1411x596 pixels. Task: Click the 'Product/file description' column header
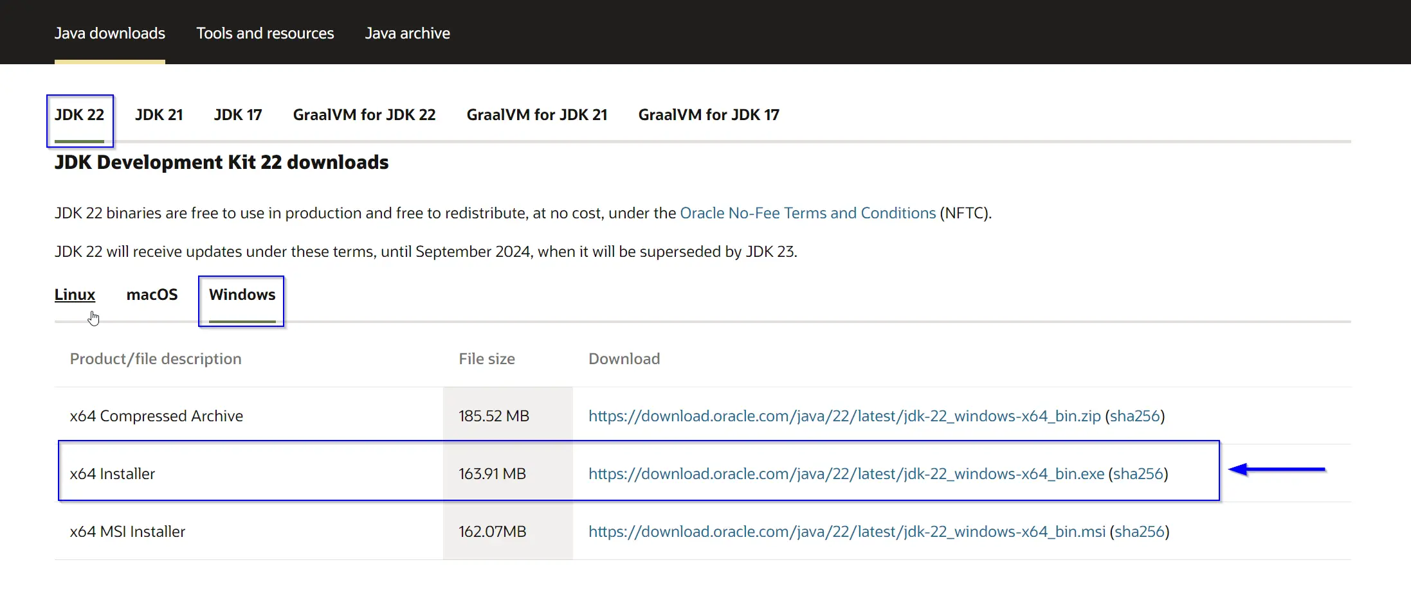click(x=156, y=359)
